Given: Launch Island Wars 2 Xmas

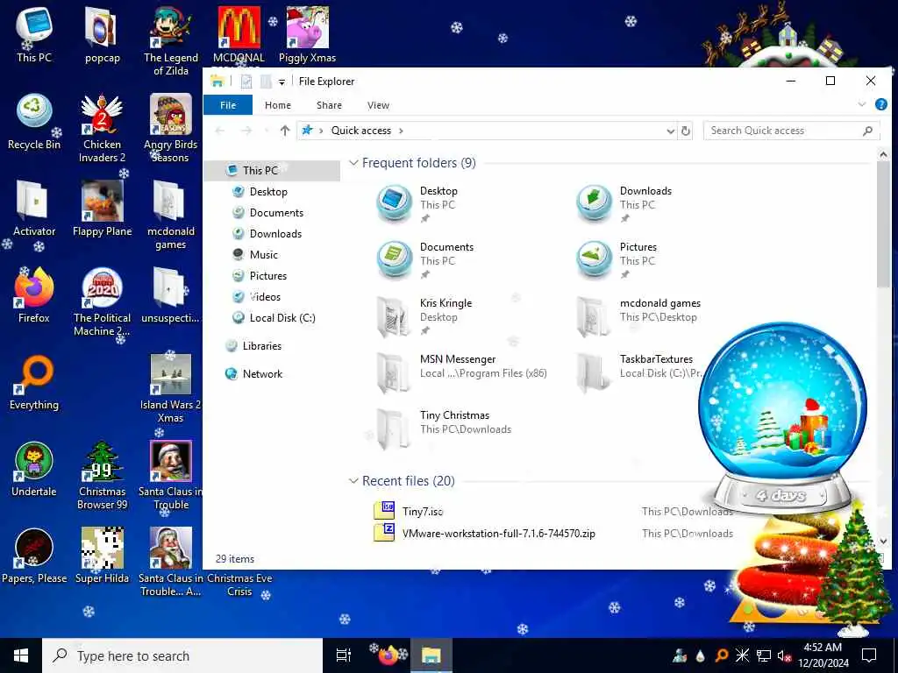Looking at the screenshot, I should click(x=171, y=388).
